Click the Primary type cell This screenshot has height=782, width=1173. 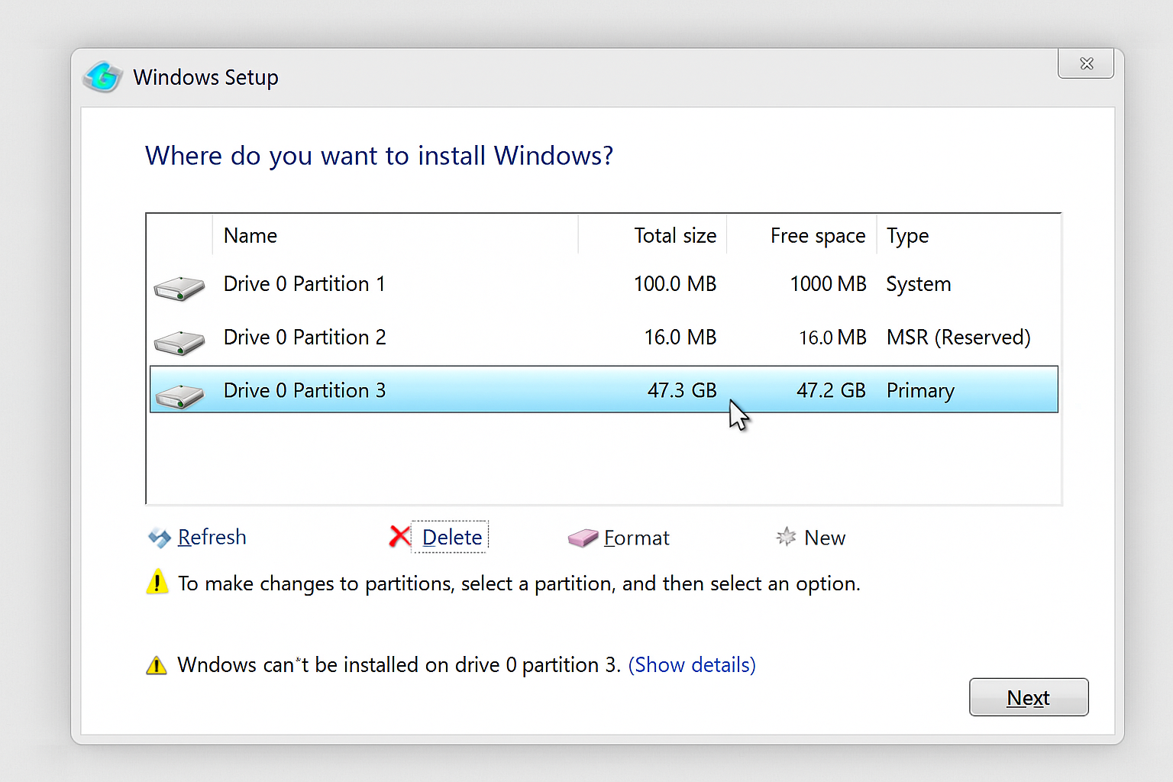pyautogui.click(x=920, y=391)
